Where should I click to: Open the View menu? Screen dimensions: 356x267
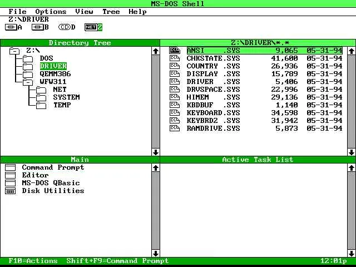(x=84, y=12)
